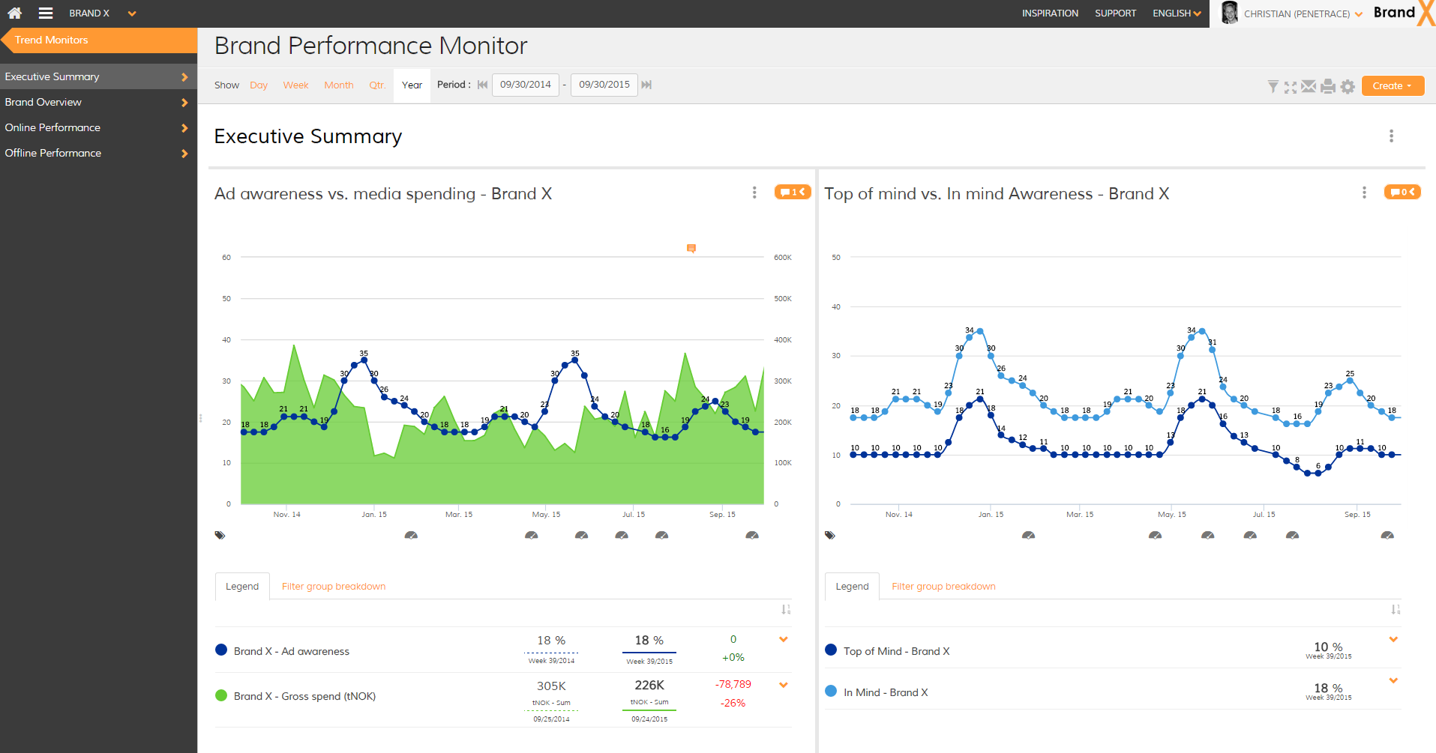Screen dimensions: 1436x753
Task: Select Legend tab under Top of mind chart
Action: (852, 587)
